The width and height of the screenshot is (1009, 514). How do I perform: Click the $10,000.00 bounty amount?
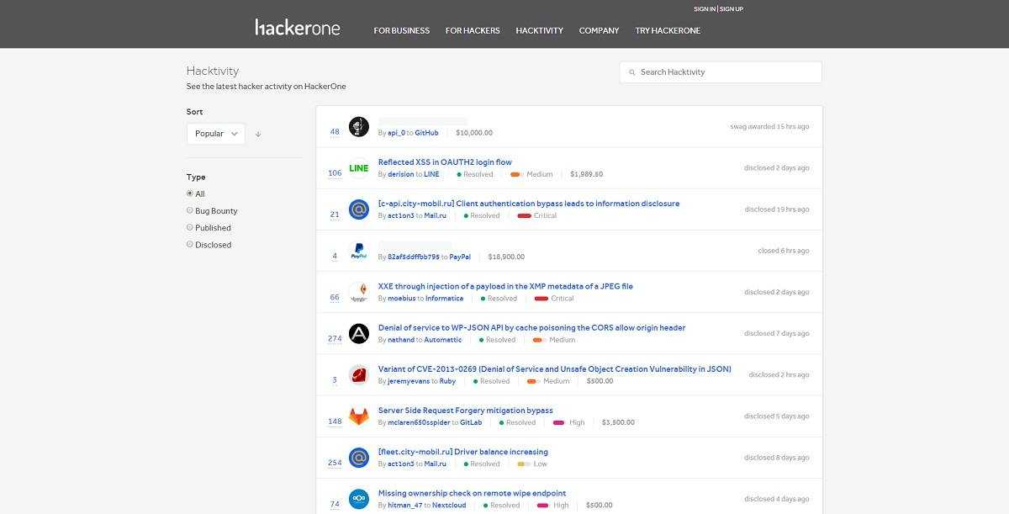point(474,133)
